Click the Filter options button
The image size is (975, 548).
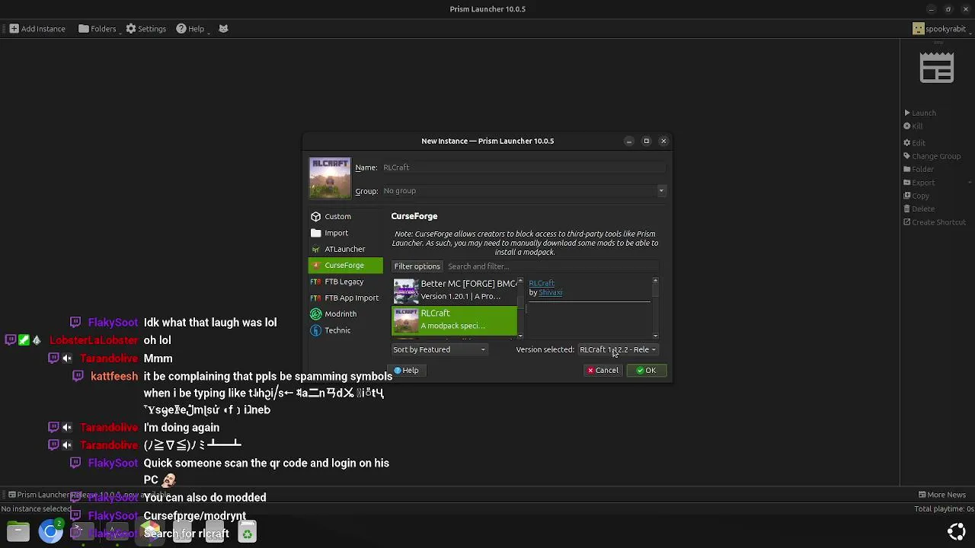pos(417,266)
